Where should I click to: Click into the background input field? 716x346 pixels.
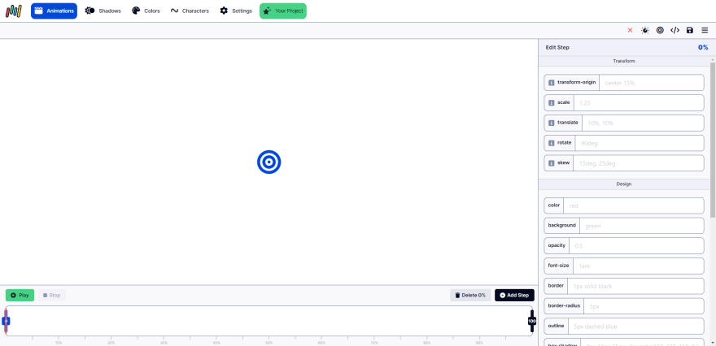pos(642,226)
